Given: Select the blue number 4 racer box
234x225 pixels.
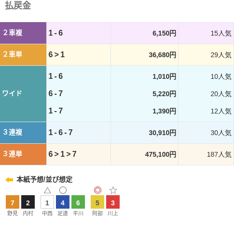Looking at the screenshot, I should click(x=63, y=202).
